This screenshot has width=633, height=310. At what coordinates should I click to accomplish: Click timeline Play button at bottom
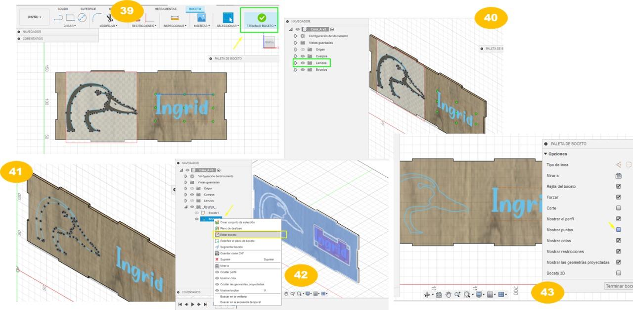coord(193,305)
